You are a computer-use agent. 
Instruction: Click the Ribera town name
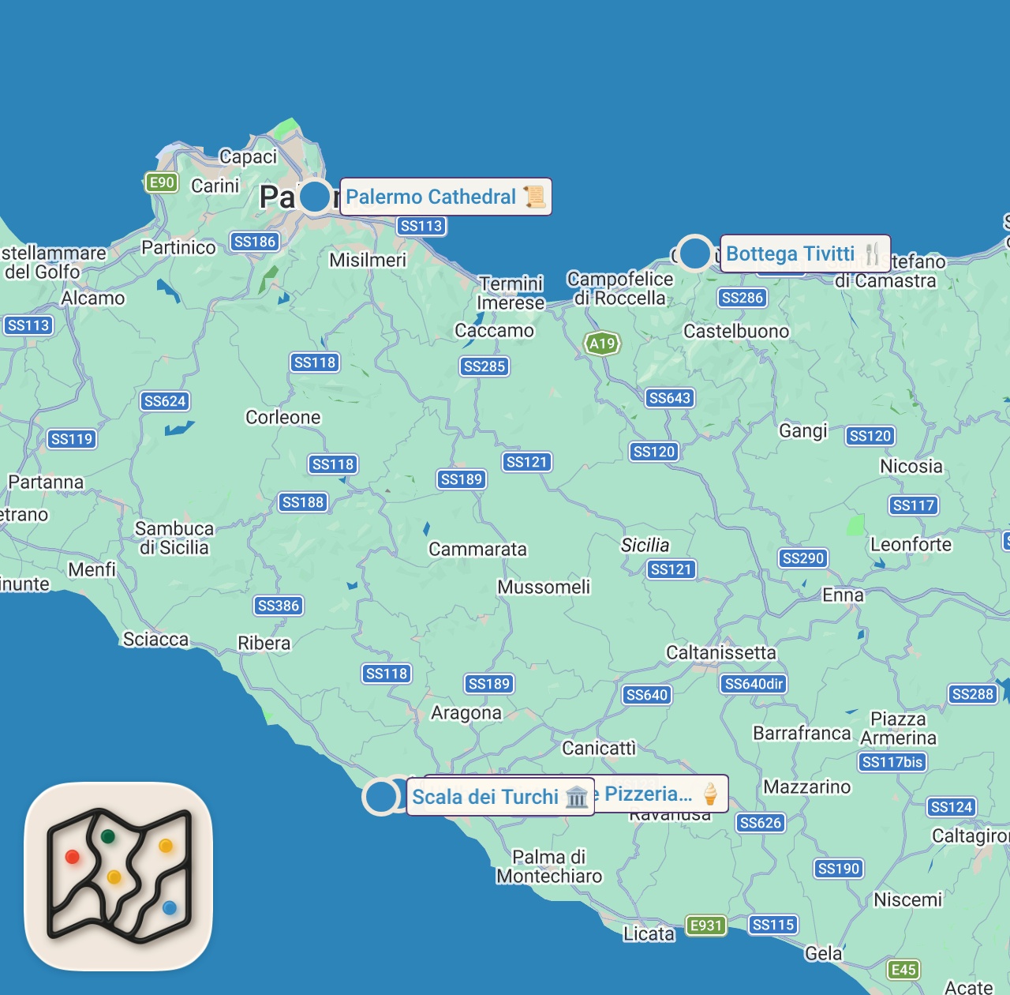point(264,643)
